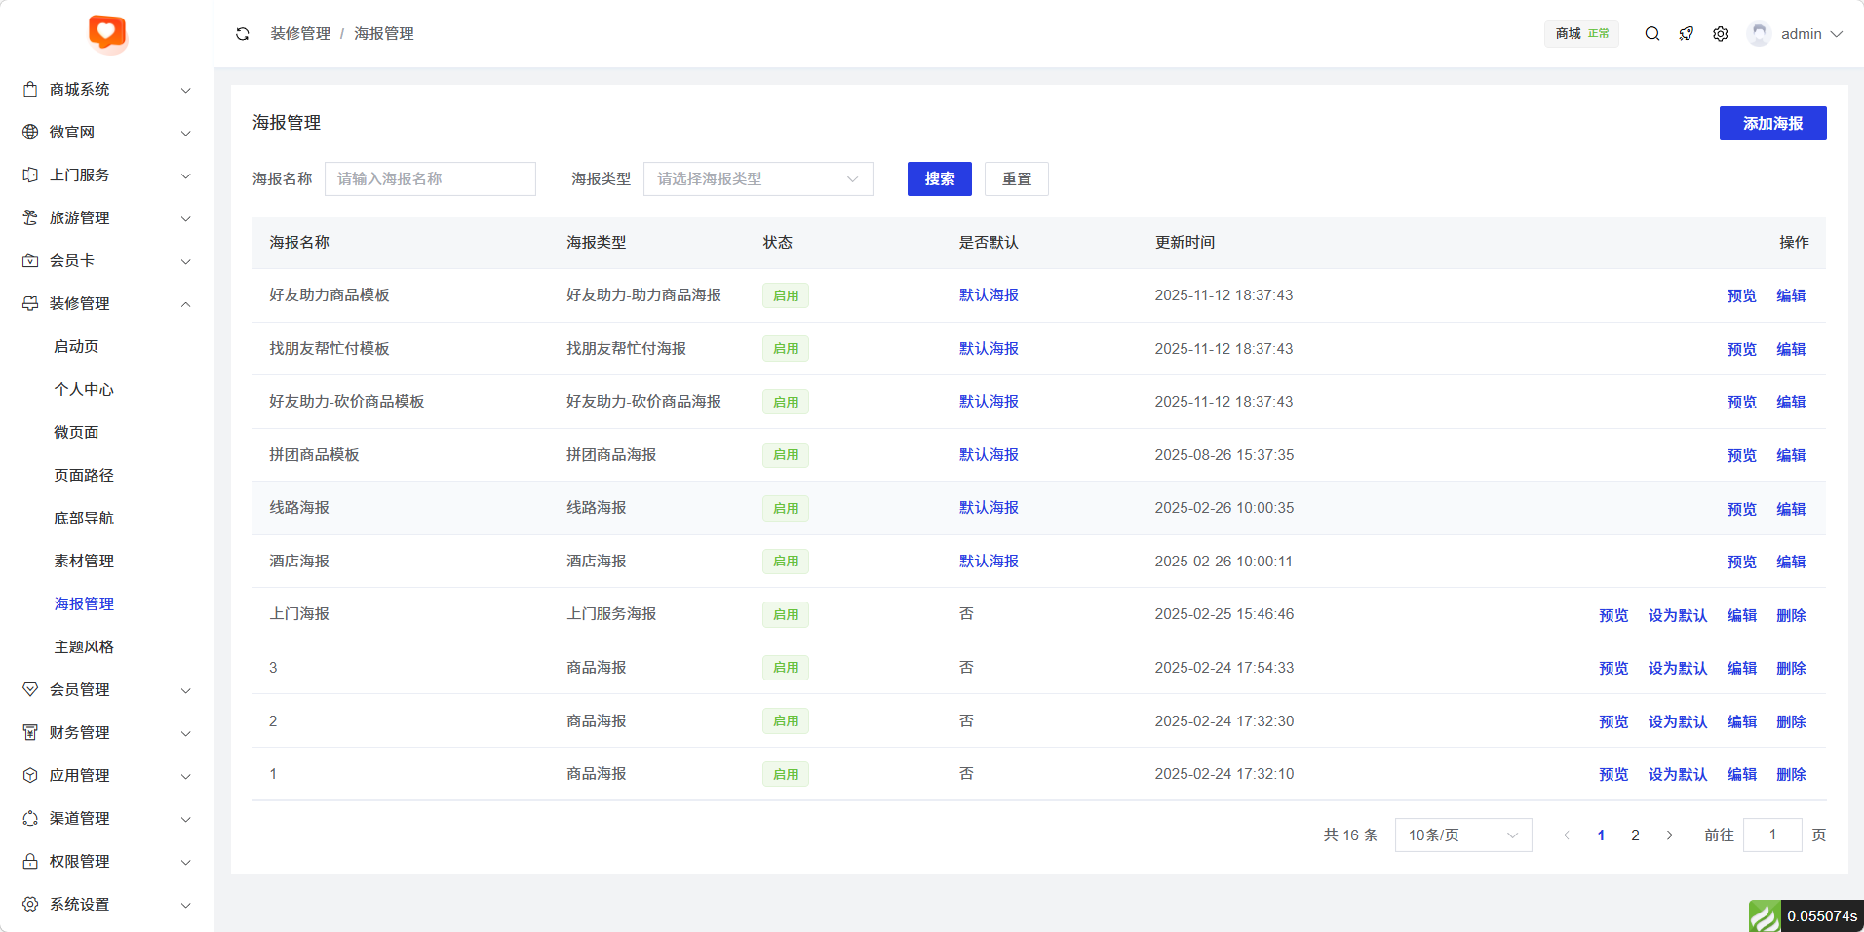The width and height of the screenshot is (1864, 932).
Task: Expand the 商城系统 sidebar menu
Action: [106, 90]
